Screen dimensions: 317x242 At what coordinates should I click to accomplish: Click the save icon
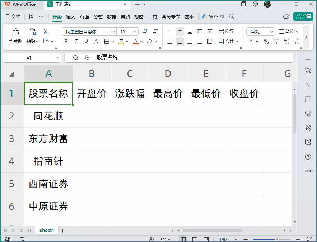pyautogui.click(x=32, y=16)
